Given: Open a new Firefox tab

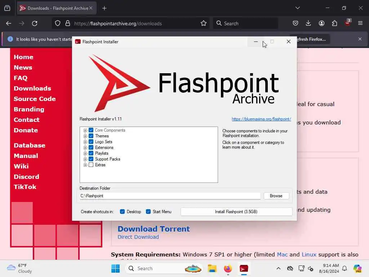Looking at the screenshot, I should pos(104,8).
